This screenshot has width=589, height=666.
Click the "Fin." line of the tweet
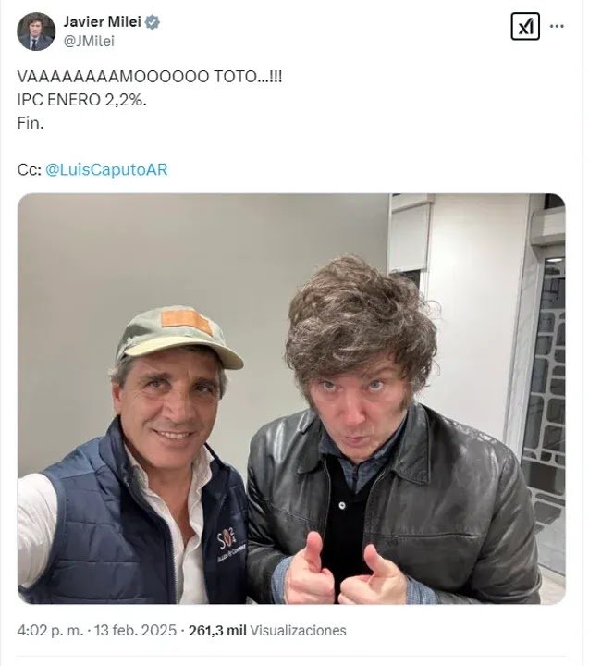(31, 121)
